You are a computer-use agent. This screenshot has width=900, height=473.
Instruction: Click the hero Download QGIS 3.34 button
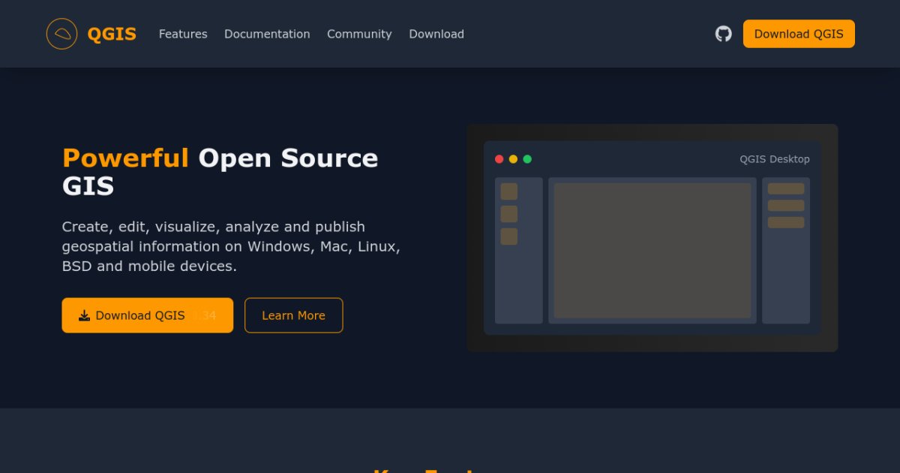point(148,315)
